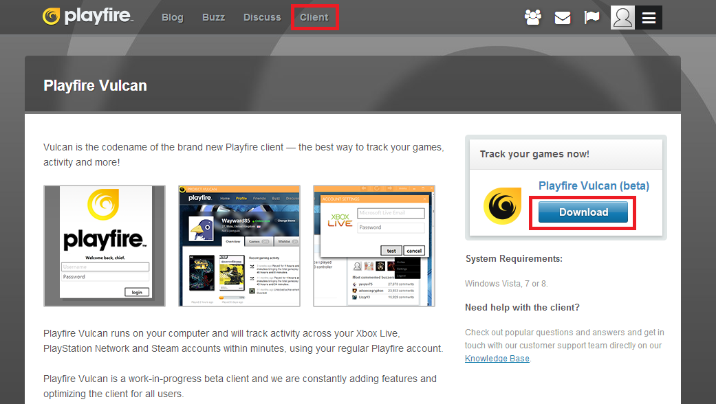Open the friends group icon
This screenshot has height=404, width=716.
(x=532, y=17)
